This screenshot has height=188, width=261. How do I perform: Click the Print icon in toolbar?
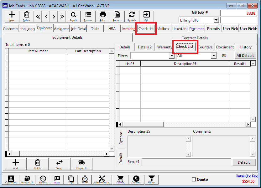click(x=102, y=16)
